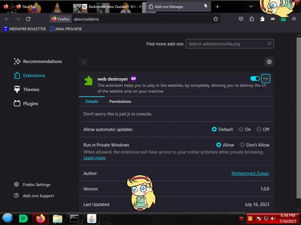Click the green square extension icon
The height and width of the screenshot is (225, 301).
pyautogui.click(x=283, y=19)
